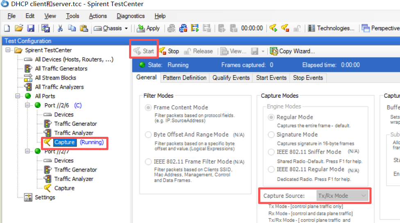Click the View... capture button
The width and height of the screenshot is (400, 223).
click(234, 51)
